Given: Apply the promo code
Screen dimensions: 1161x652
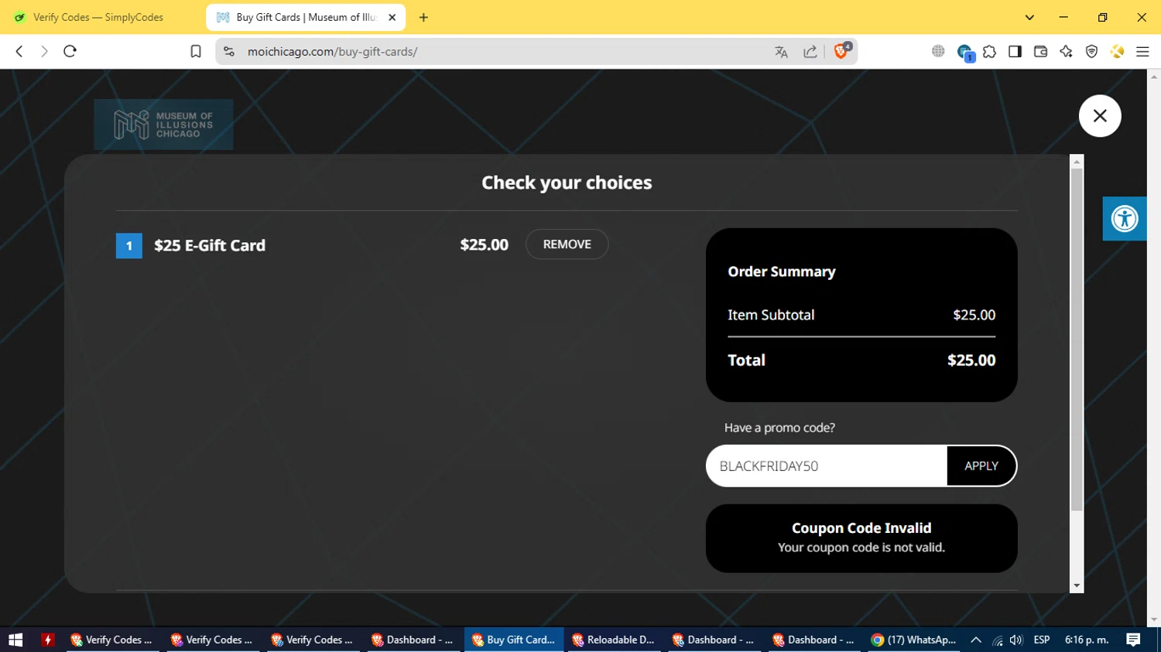Looking at the screenshot, I should pos(981,466).
